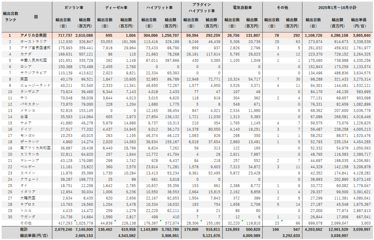Click the ハイブリット車 header cell
The width and height of the screenshot is (374, 240).
tap(159, 7)
